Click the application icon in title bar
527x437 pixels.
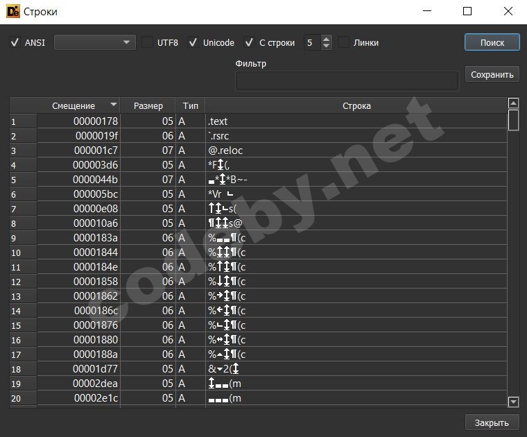(x=12, y=11)
